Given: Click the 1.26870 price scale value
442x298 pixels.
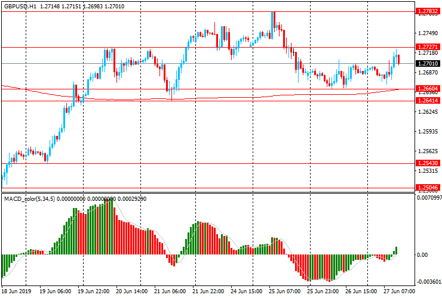Looking at the screenshot, I should pos(428,73).
